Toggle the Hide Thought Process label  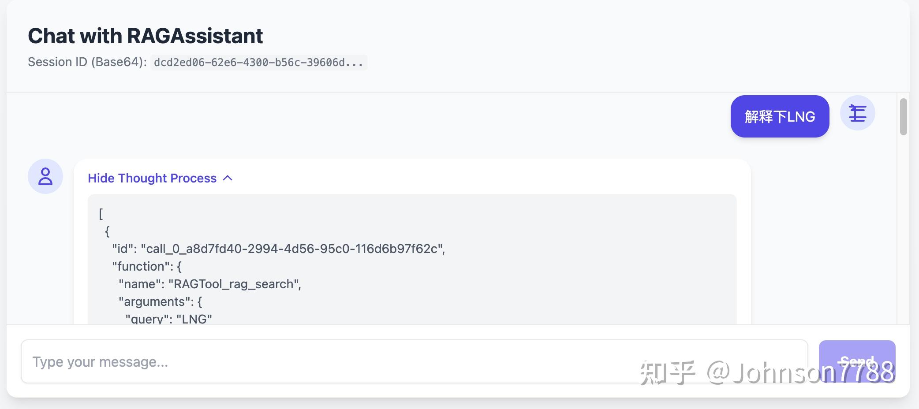[152, 178]
